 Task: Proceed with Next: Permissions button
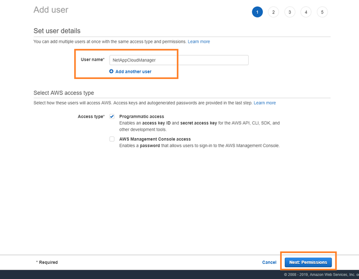[307, 262]
